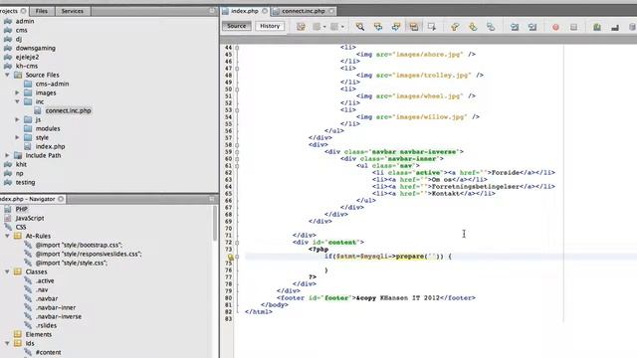Select the #content id in Navigator
Screen dimensions: 637x358
click(49, 352)
